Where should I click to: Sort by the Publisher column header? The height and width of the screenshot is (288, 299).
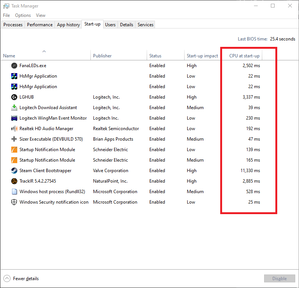(x=119, y=55)
